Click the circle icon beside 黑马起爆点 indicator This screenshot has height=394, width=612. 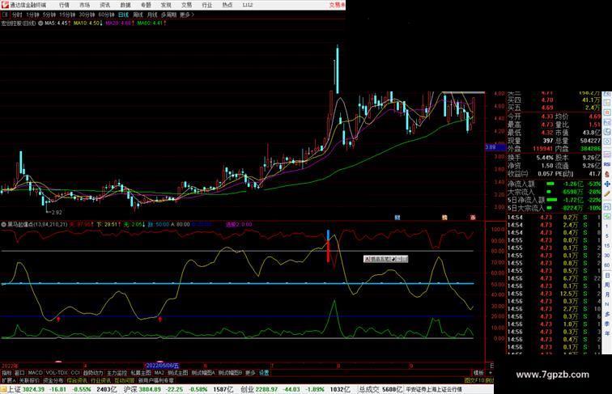(3, 224)
